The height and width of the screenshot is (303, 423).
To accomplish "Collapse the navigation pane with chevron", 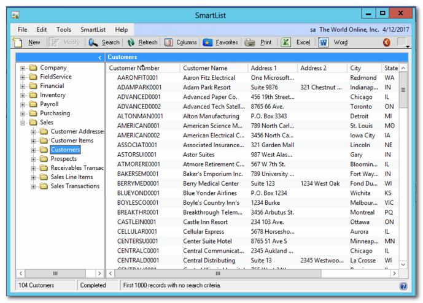I will click(x=99, y=58).
